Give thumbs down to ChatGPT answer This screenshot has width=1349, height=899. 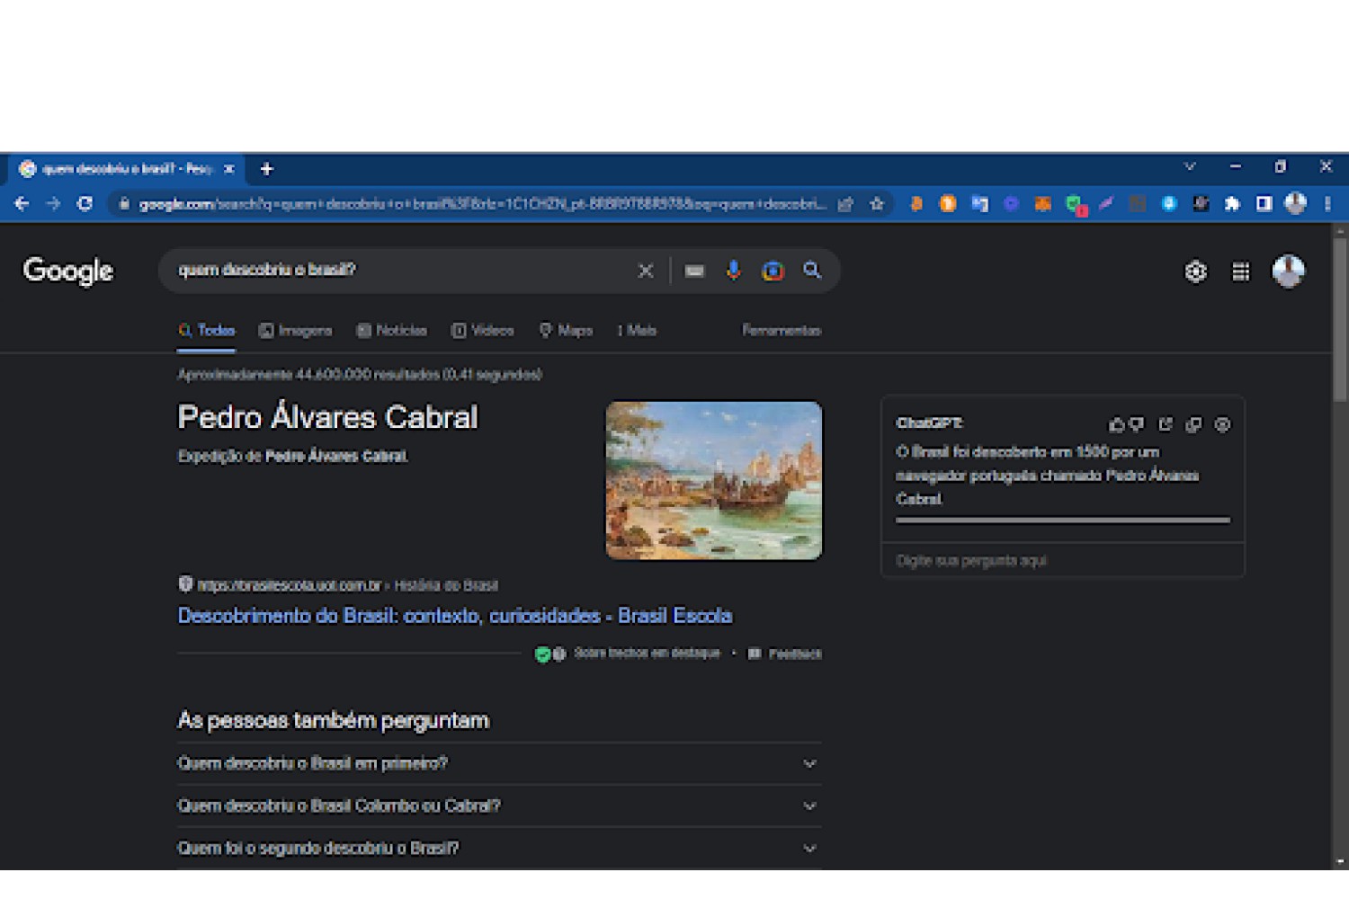1137,424
